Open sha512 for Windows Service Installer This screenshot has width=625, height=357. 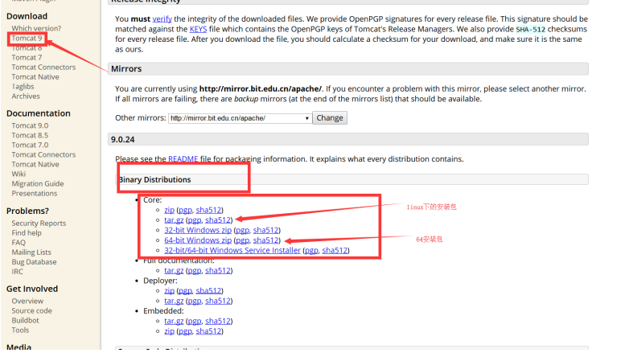tap(335, 250)
